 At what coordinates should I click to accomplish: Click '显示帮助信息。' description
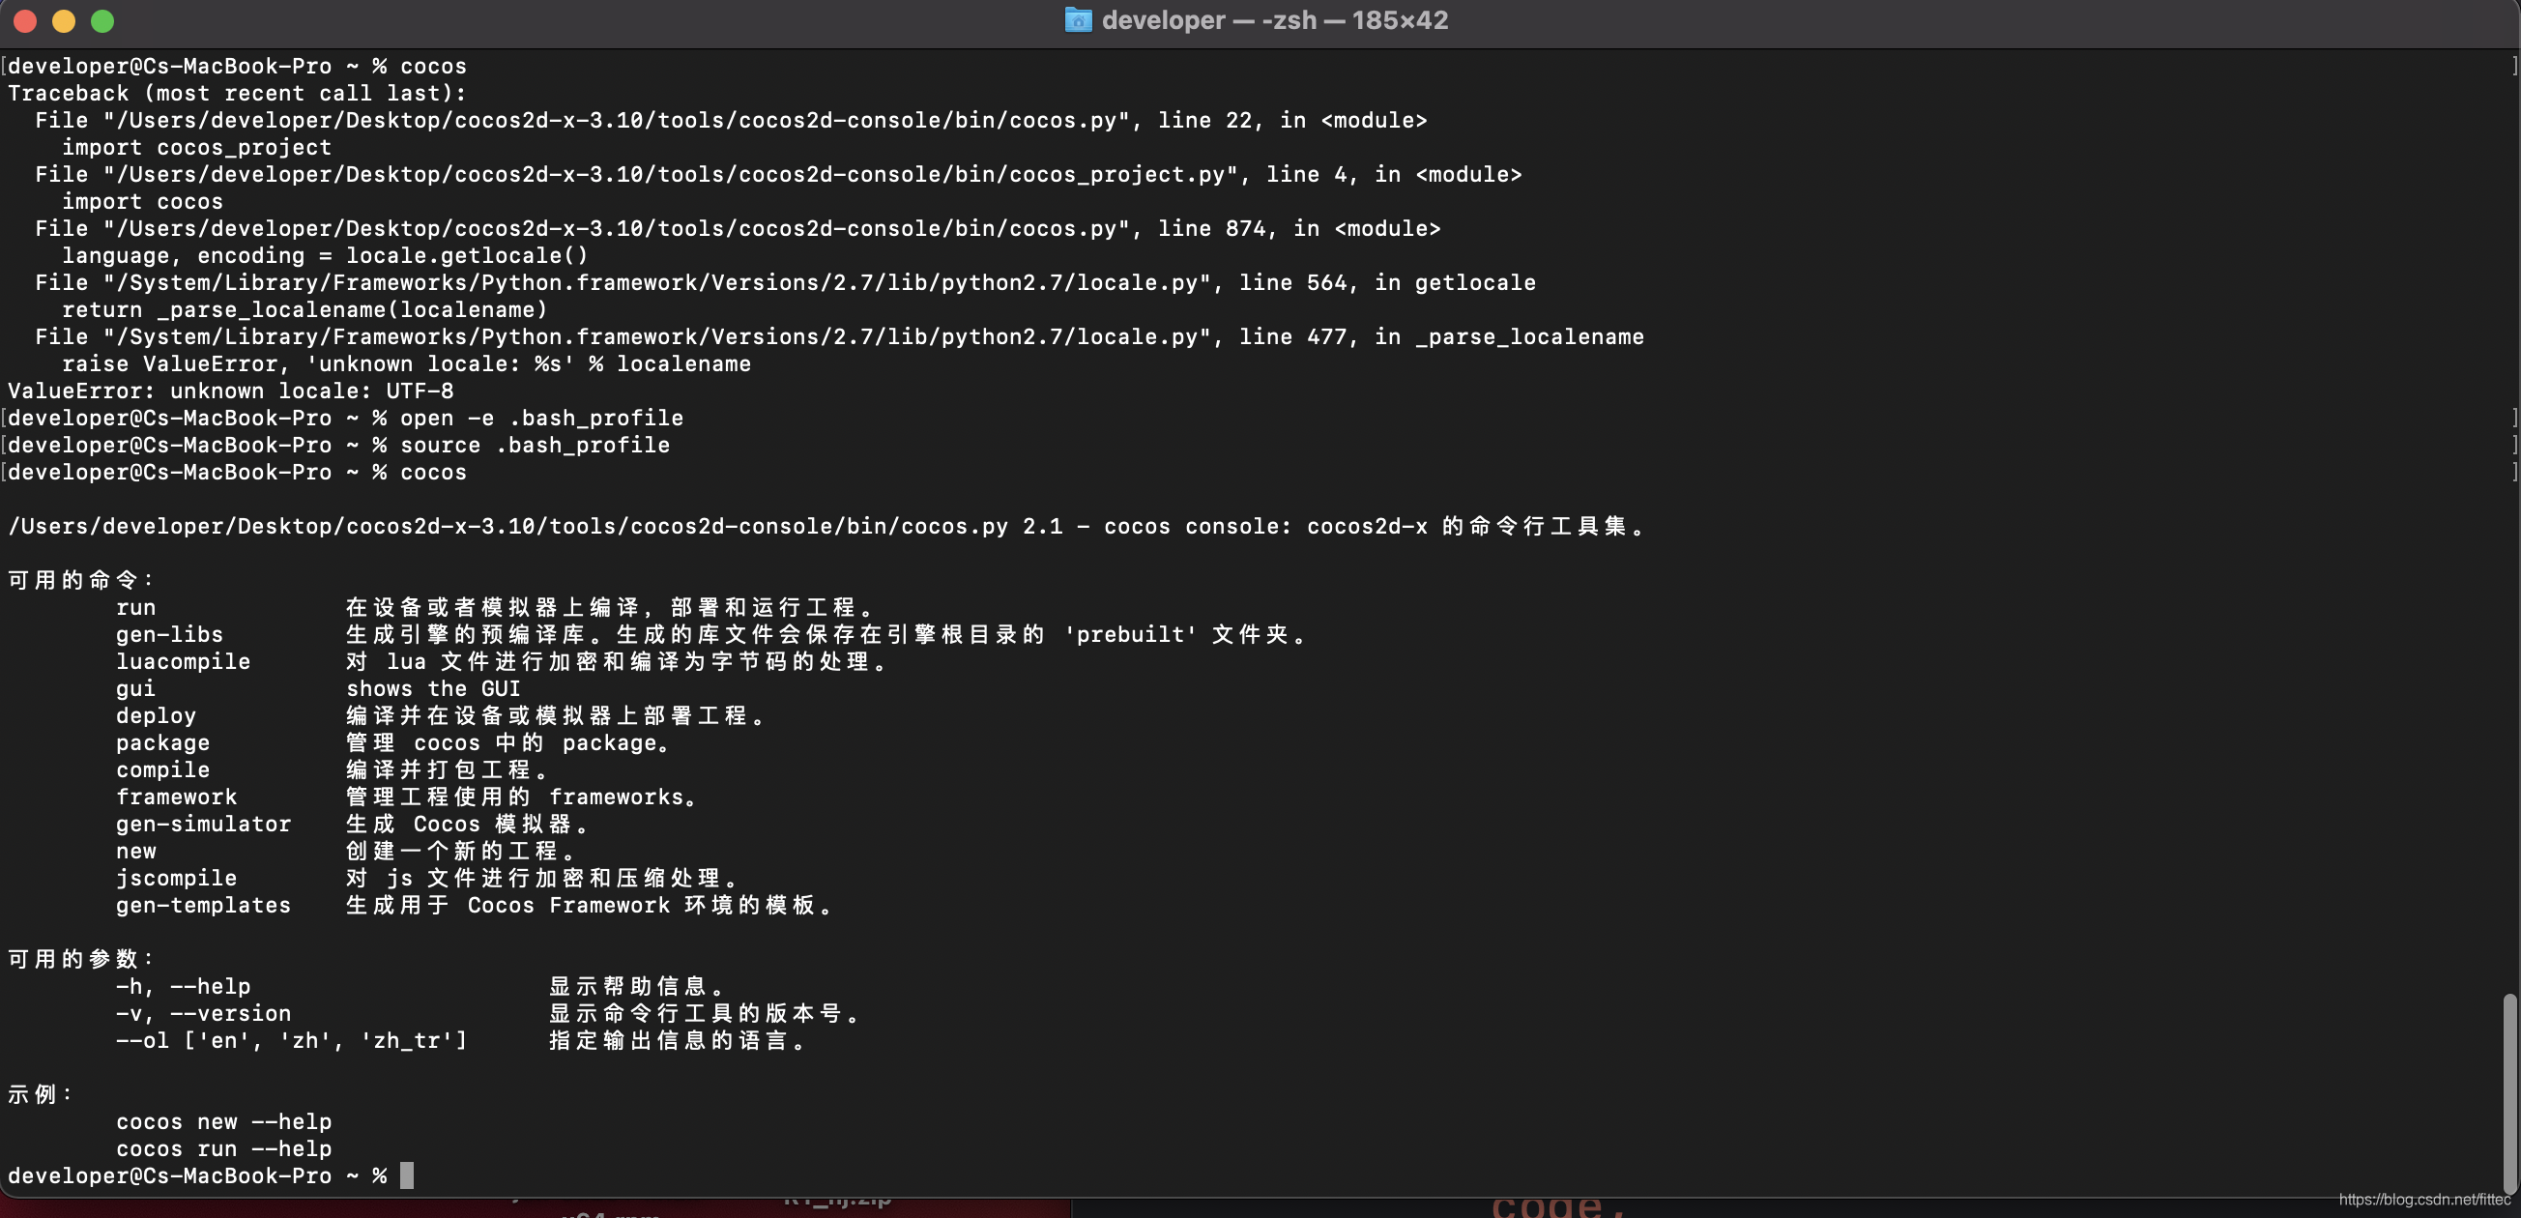[x=637, y=987]
